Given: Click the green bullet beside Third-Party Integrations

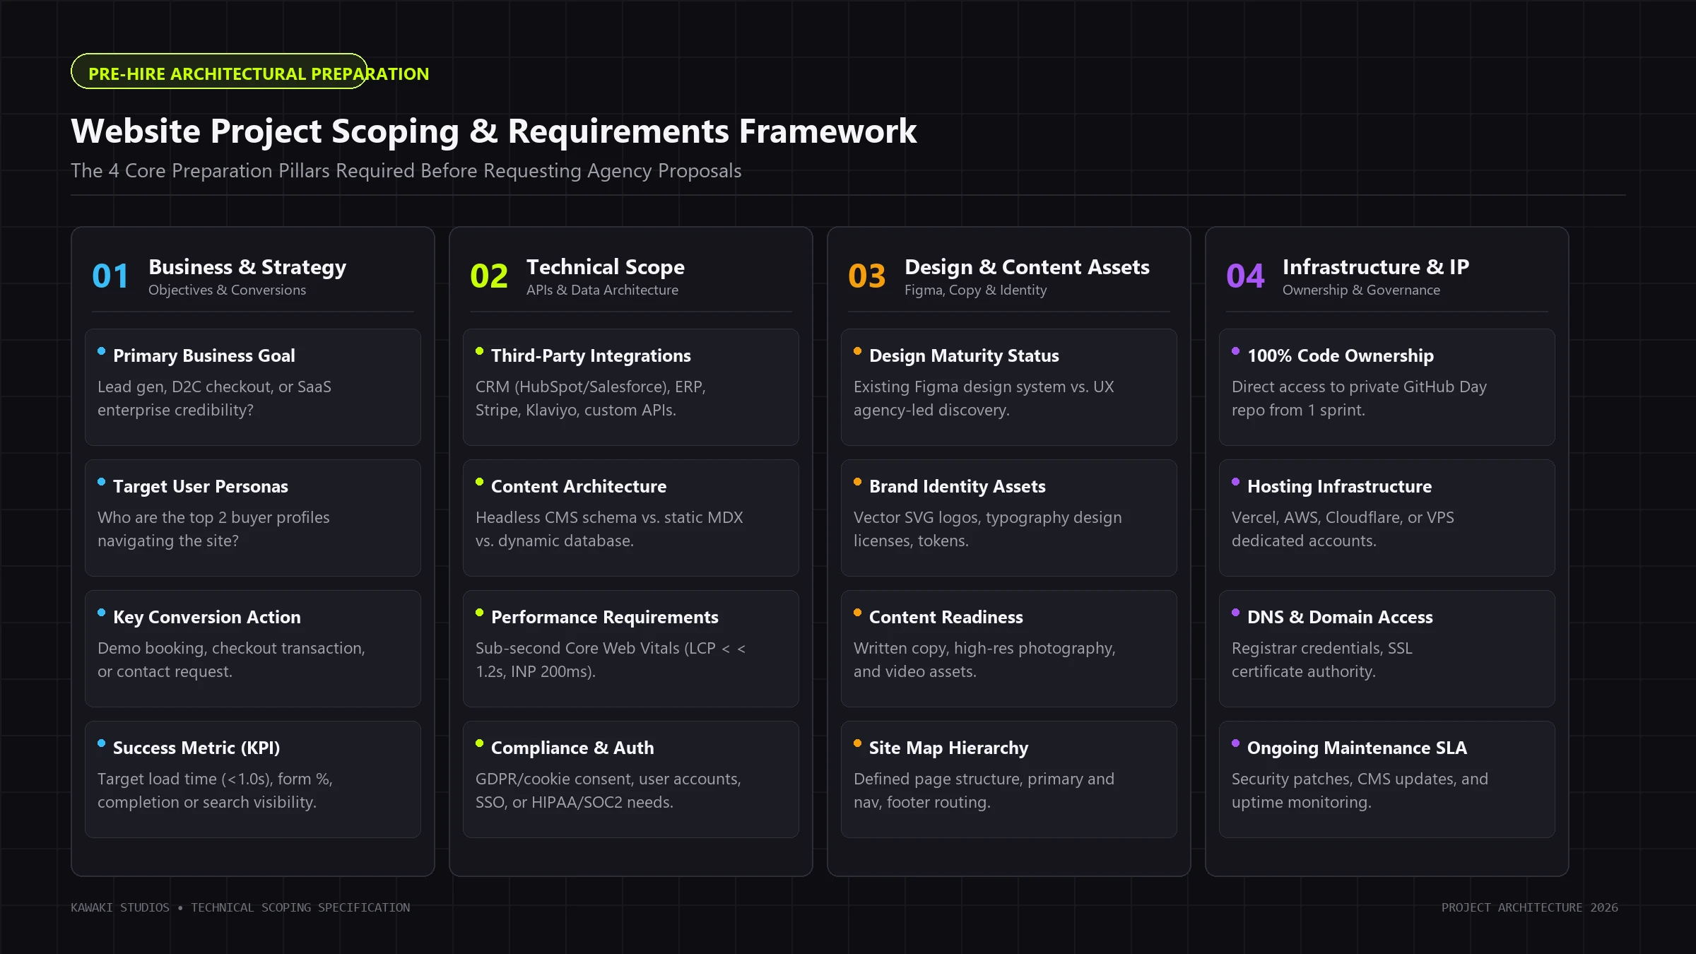Looking at the screenshot, I should 479,351.
